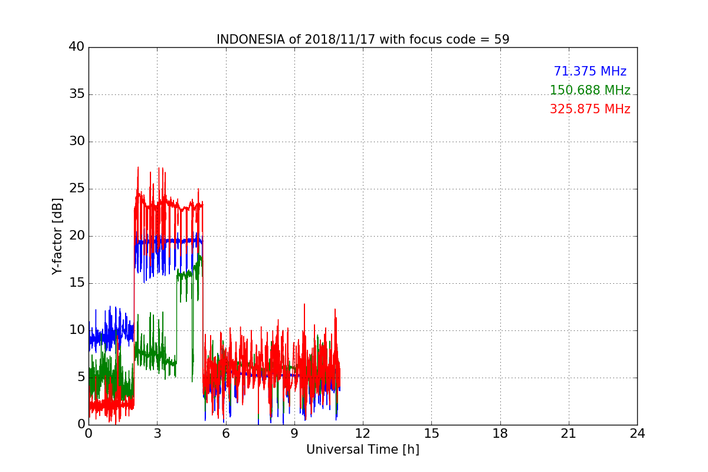The image size is (708, 472).
Task: Click y-axis tick label 10
Action: pyautogui.click(x=77, y=330)
